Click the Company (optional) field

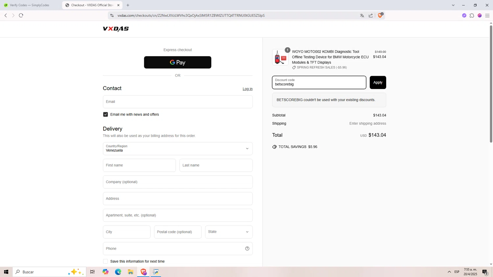pyautogui.click(x=177, y=182)
